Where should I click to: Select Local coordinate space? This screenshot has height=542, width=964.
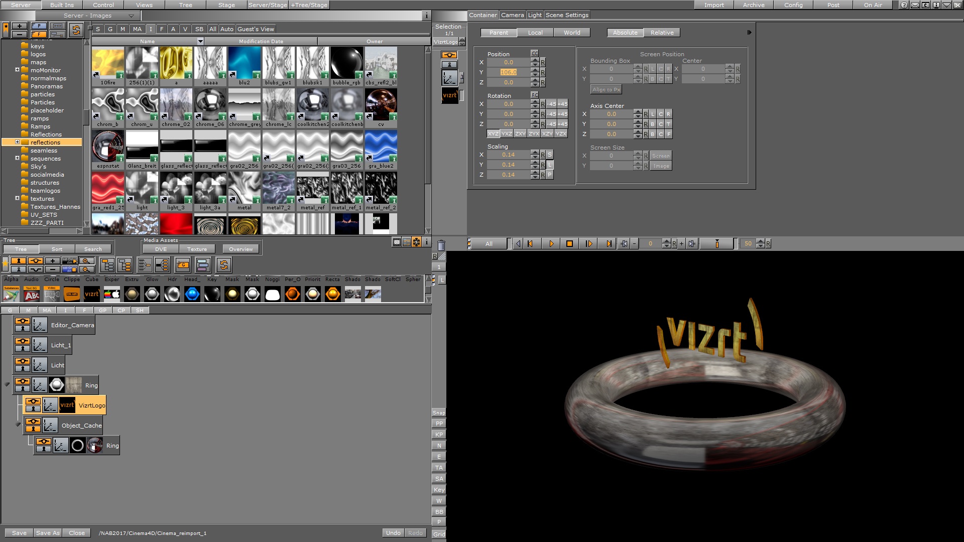click(x=535, y=33)
